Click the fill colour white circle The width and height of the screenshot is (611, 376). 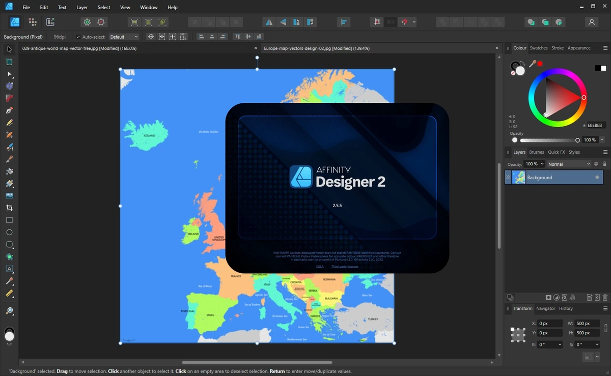pyautogui.click(x=520, y=71)
